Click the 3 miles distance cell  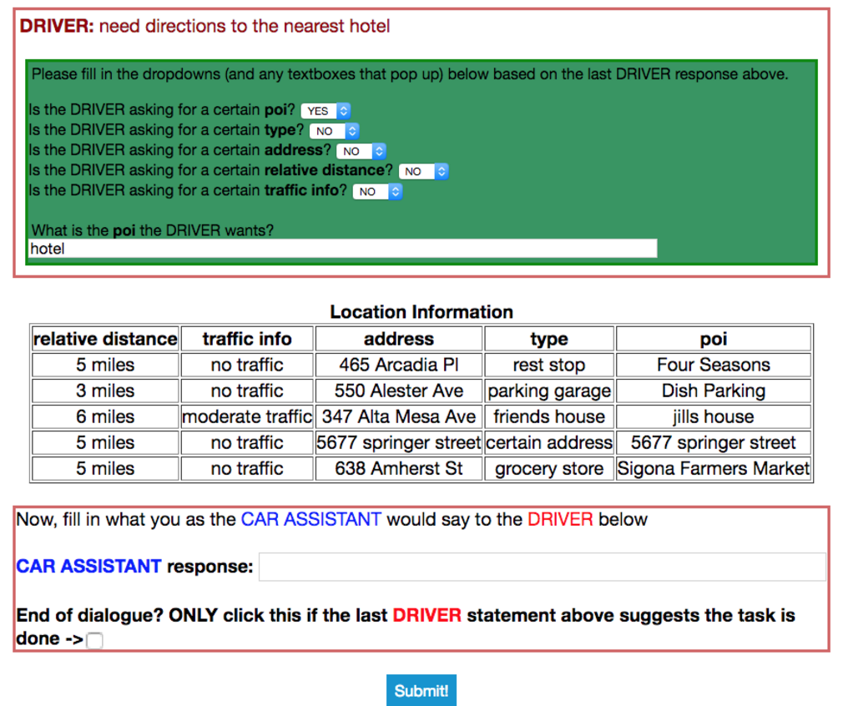click(x=105, y=391)
